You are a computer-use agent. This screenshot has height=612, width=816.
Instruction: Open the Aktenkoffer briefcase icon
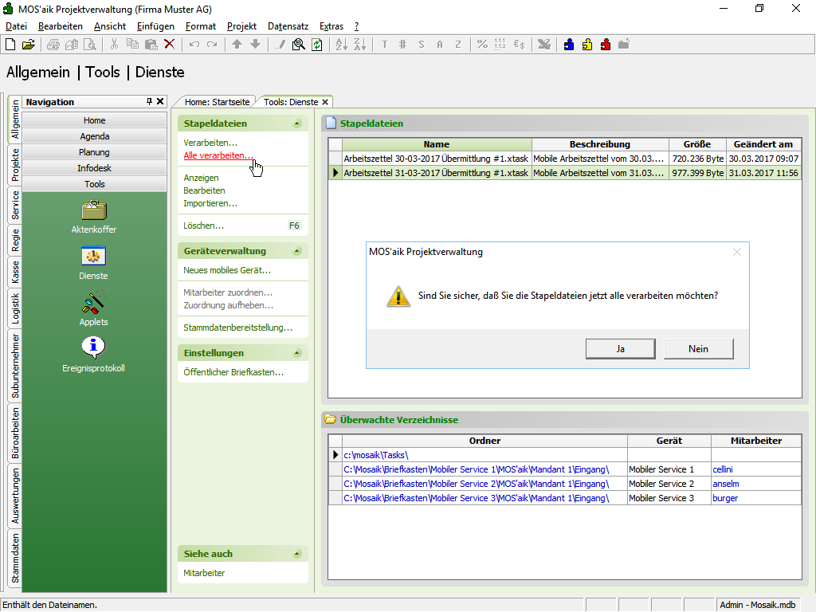[x=94, y=210]
